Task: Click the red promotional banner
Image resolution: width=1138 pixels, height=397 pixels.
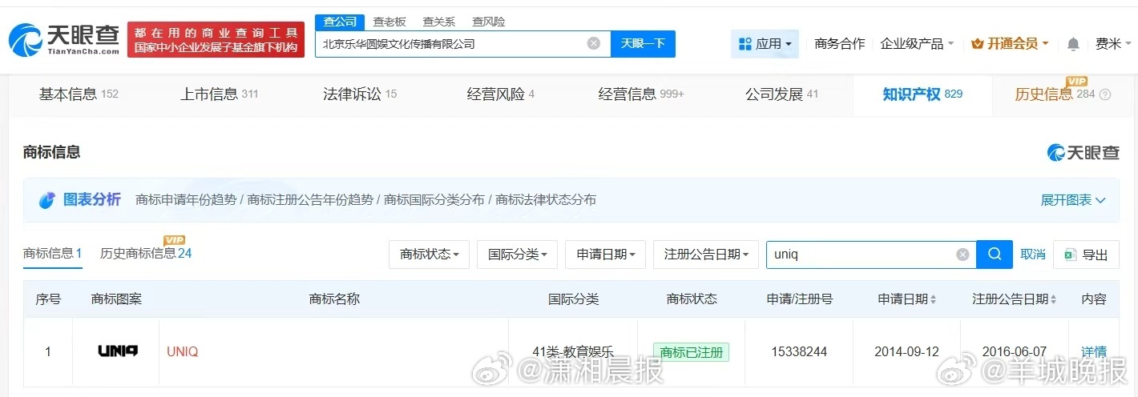Action: tap(216, 39)
